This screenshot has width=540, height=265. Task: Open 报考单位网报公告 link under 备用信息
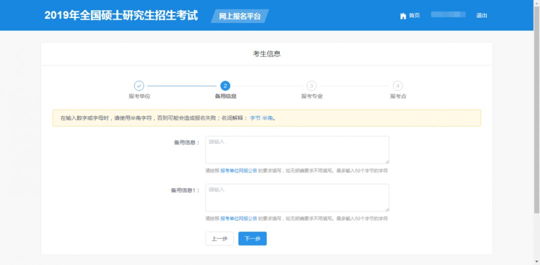[x=238, y=170]
